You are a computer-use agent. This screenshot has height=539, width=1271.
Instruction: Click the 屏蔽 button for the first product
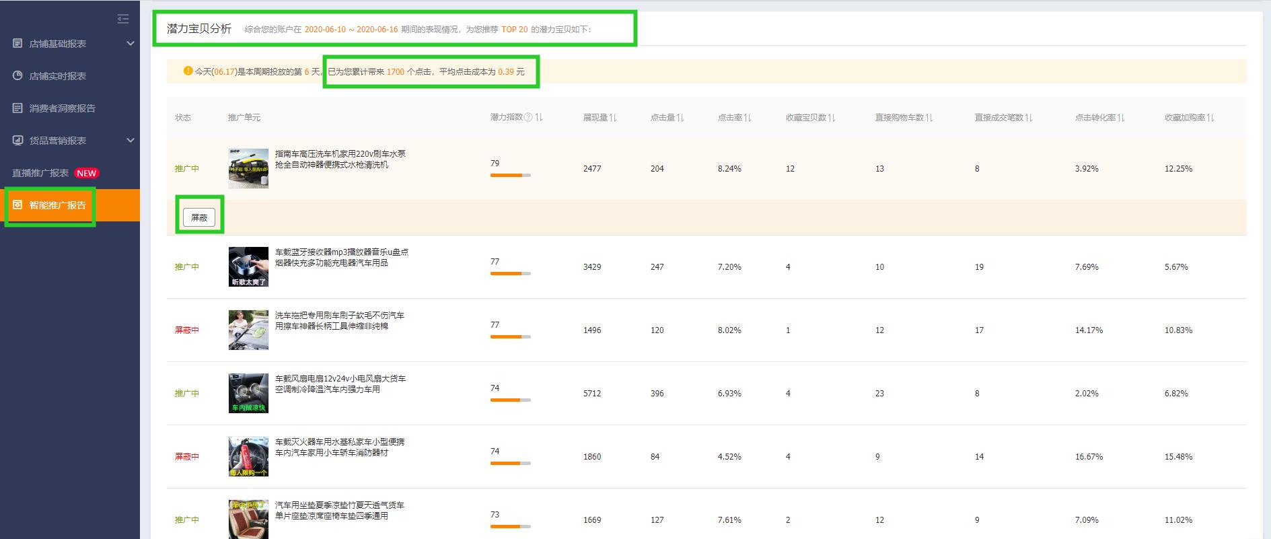point(199,217)
